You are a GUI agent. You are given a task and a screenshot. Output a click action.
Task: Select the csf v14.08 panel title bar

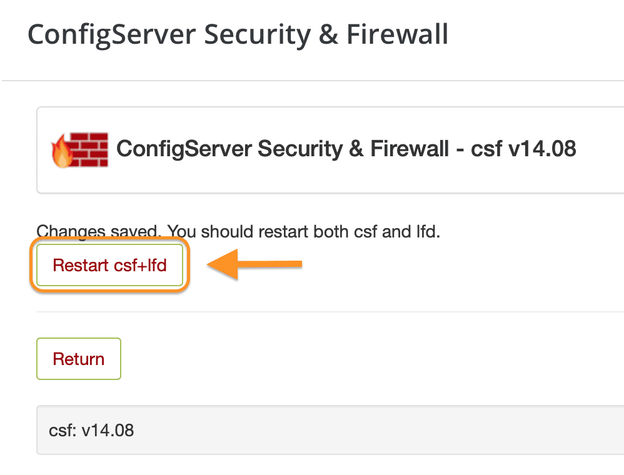pos(346,149)
